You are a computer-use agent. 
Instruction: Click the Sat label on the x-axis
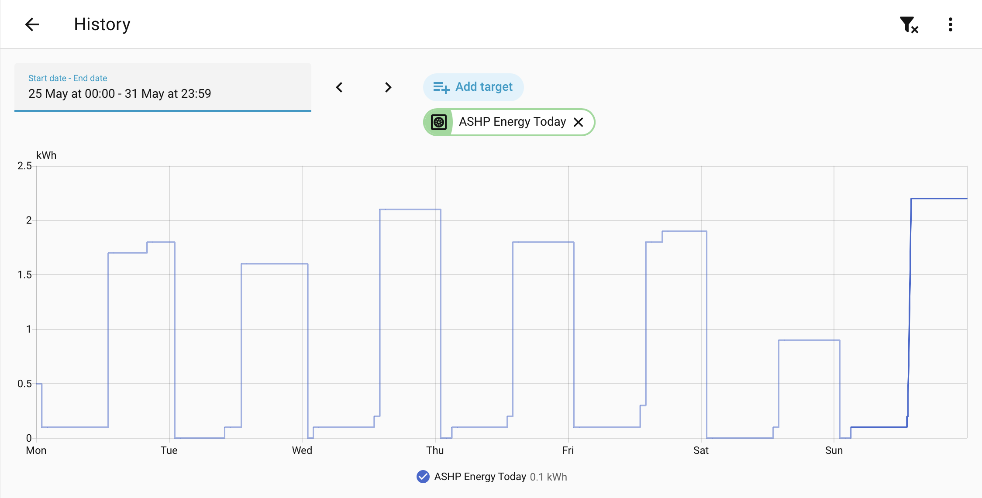701,450
